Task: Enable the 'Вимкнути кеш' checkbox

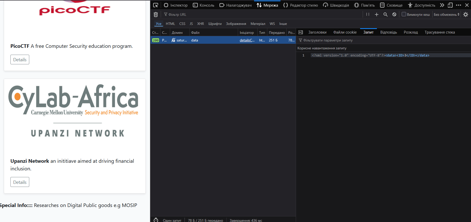Action: pos(404,14)
